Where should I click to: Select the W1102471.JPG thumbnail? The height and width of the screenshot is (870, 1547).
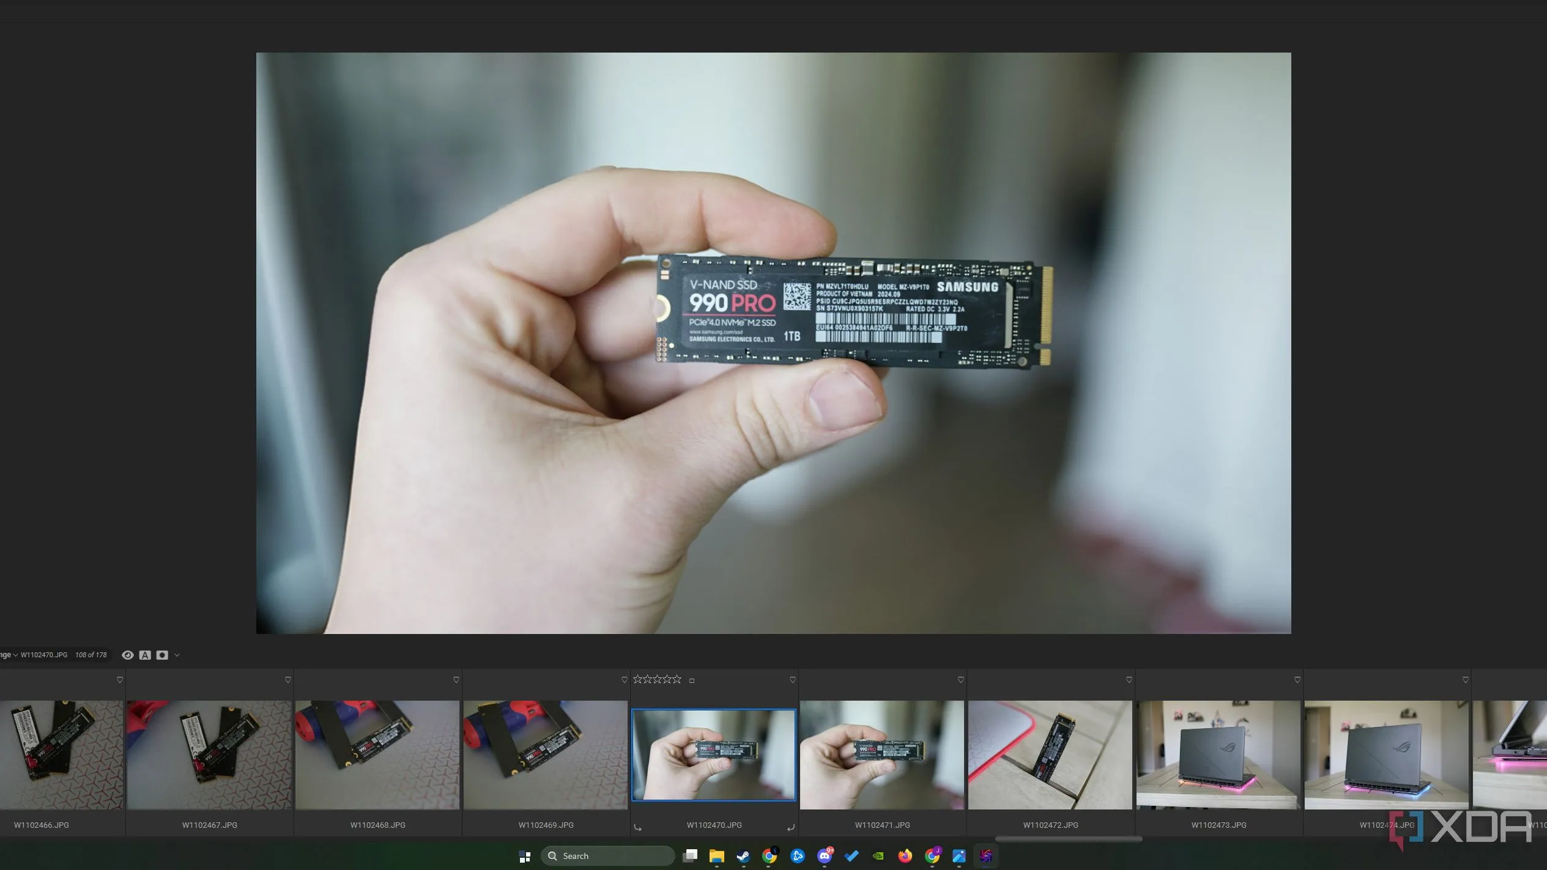(x=882, y=755)
